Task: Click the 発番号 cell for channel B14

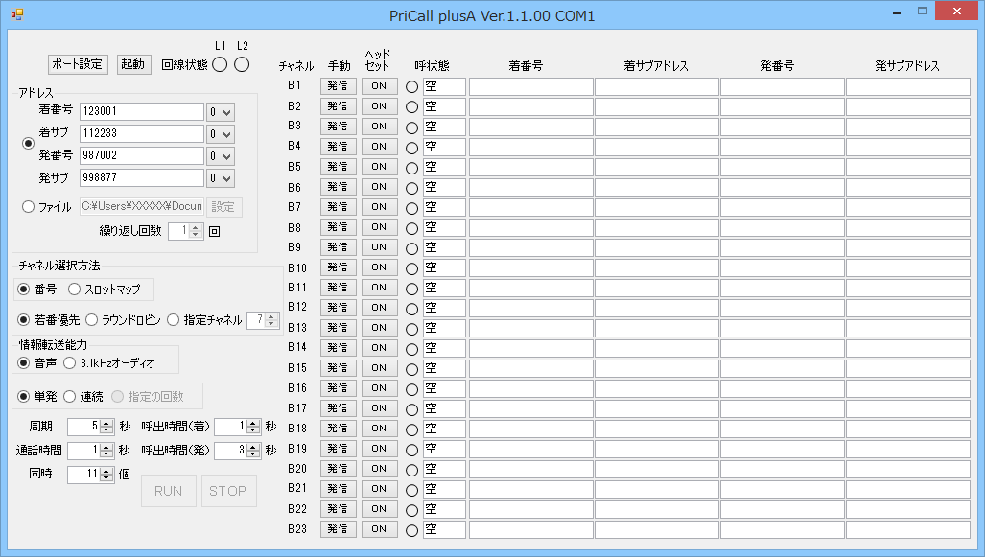Action: (782, 348)
